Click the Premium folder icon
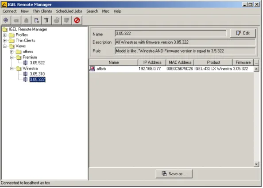The image size is (263, 188). [19, 58]
